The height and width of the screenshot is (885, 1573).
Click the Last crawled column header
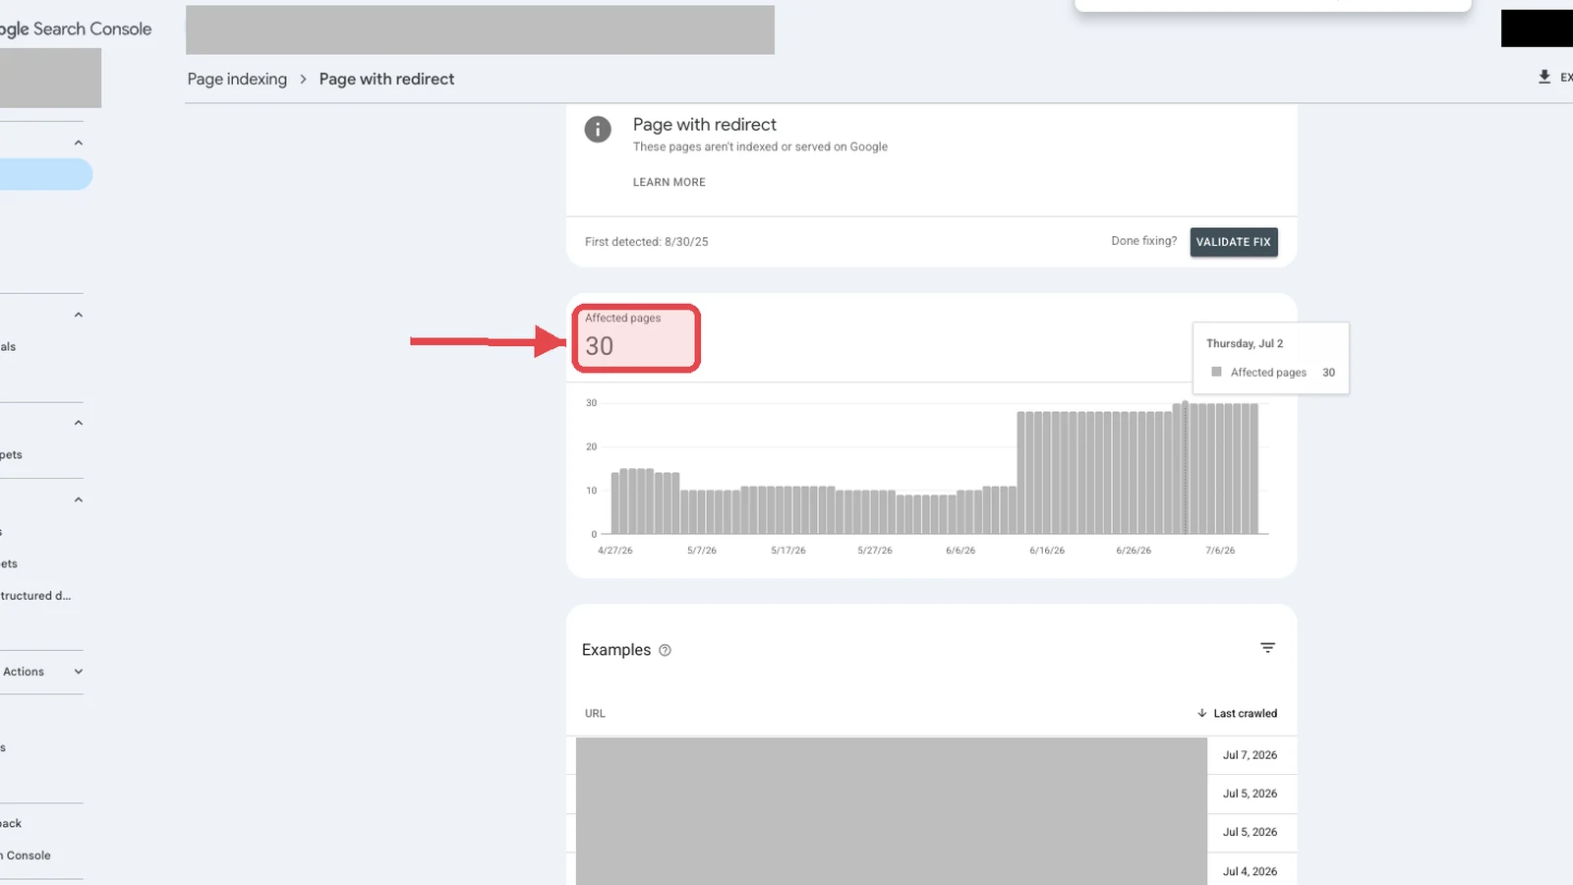[1245, 713]
